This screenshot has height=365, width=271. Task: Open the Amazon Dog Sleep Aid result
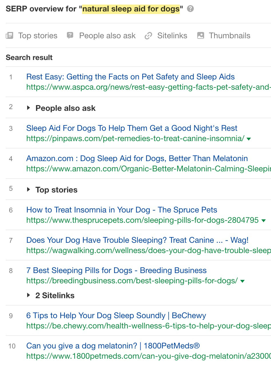[x=137, y=159]
